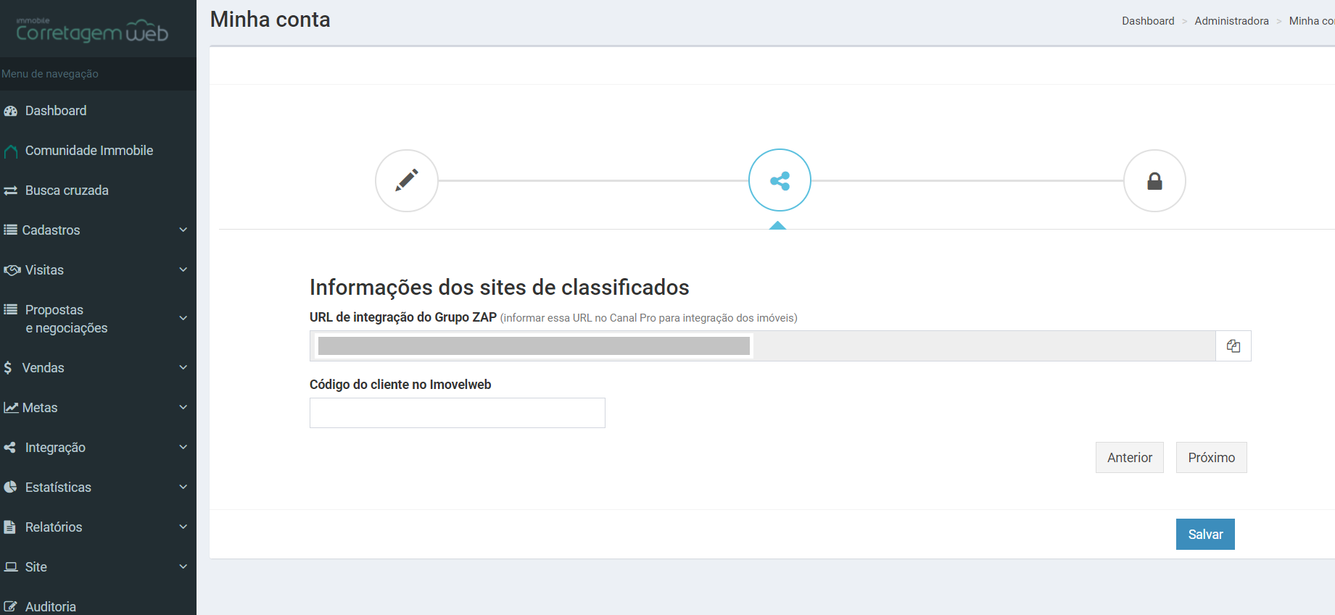Click the Código do cliente no Imovelweb label
Image resolution: width=1335 pixels, height=615 pixels.
(400, 385)
